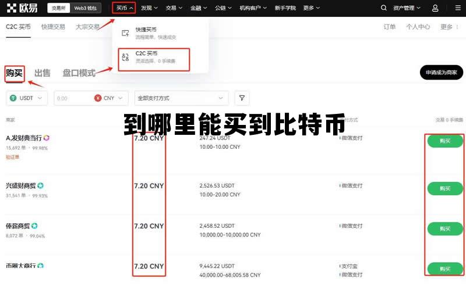Click the filter funnel icon
Image resolution: width=466 pixels, height=290 pixels.
(x=242, y=98)
